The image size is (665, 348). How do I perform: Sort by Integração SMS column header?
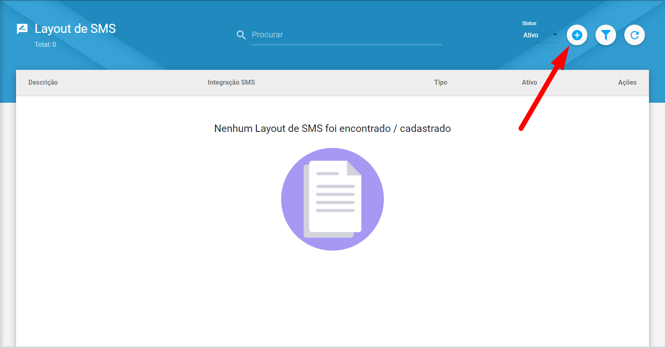click(231, 82)
